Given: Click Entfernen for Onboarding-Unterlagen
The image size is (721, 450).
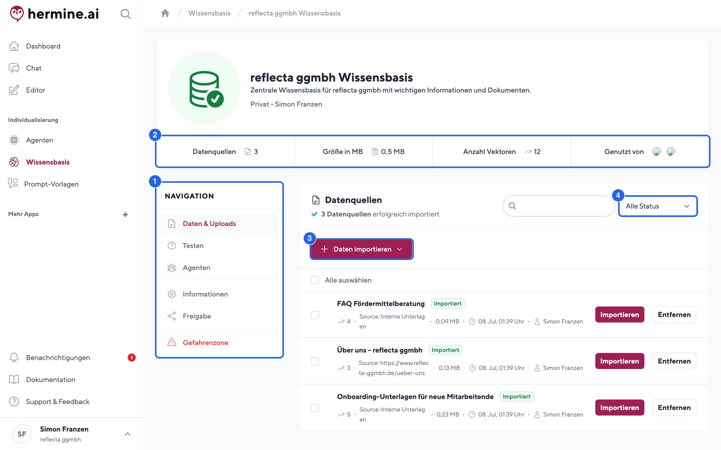Looking at the screenshot, I should [674, 408].
